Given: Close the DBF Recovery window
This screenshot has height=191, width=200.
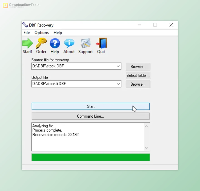Looking at the screenshot, I should coord(171,25).
